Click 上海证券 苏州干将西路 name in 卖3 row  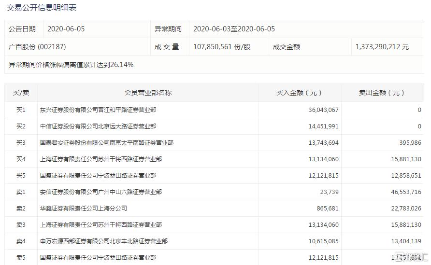pyautogui.click(x=101, y=225)
